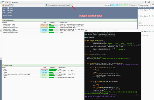
Task: Click the navigate back arrow icon
Action: (145, 2)
